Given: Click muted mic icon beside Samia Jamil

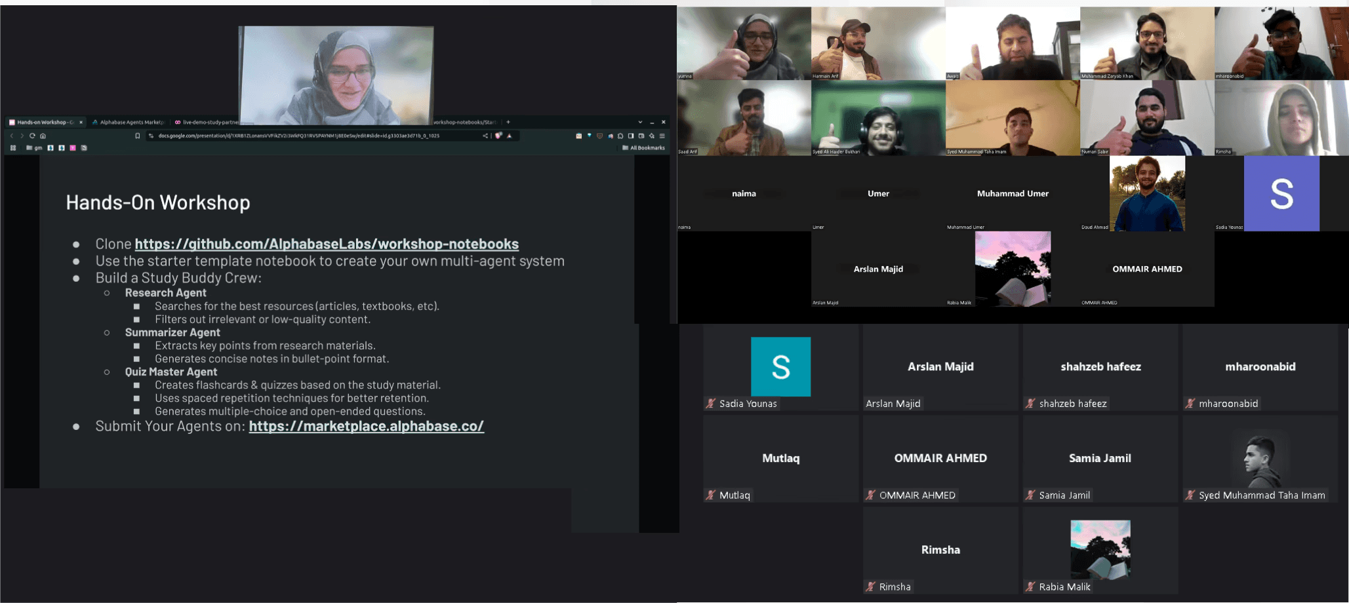Looking at the screenshot, I should (x=1031, y=496).
